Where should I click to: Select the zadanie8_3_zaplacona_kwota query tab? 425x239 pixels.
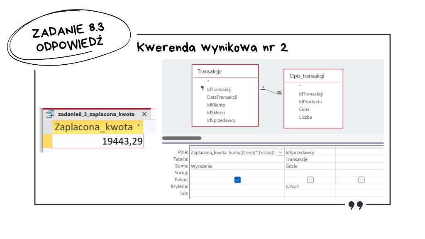[x=96, y=114]
